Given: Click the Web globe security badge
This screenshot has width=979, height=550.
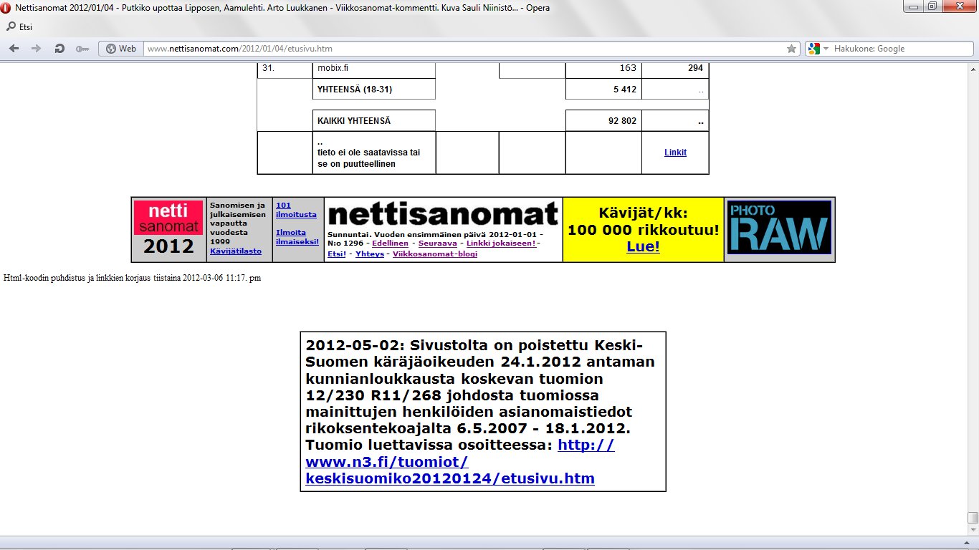Looking at the screenshot, I should pos(120,49).
